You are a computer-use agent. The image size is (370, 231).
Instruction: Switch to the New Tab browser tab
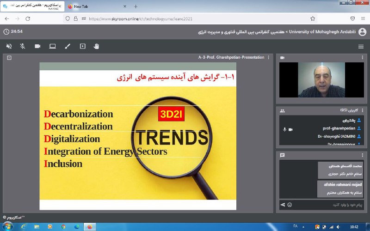coord(97,6)
